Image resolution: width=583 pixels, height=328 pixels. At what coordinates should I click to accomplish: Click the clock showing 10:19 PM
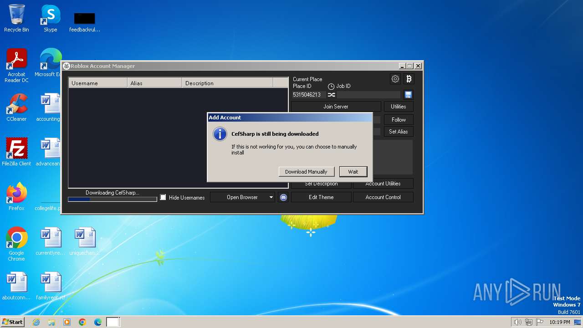559,322
